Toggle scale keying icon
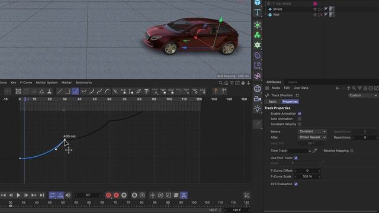Screen dimensions: 379x213 click(168, 195)
